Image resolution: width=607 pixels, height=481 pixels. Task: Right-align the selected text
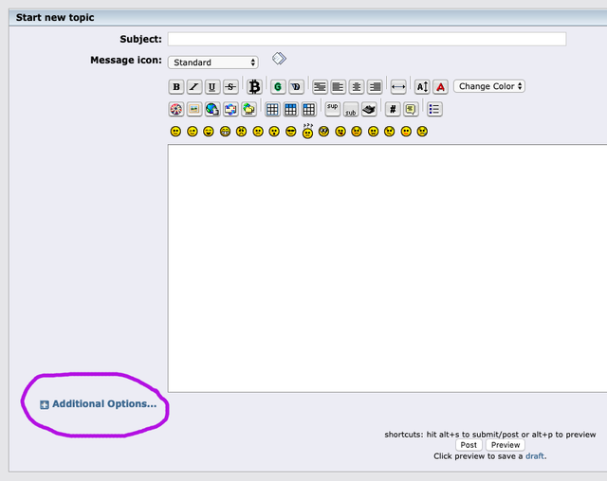pos(375,86)
